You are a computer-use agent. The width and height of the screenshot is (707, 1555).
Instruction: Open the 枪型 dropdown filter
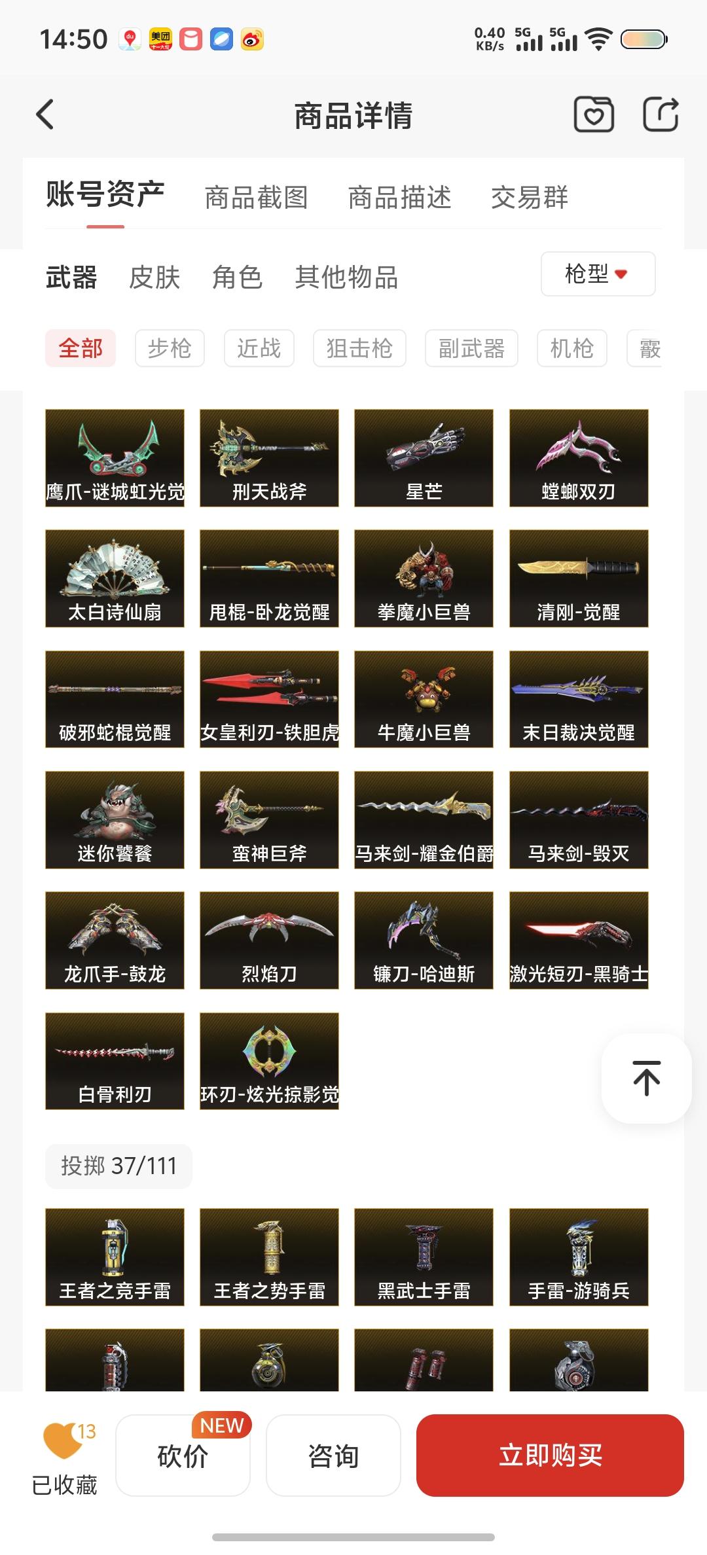coord(598,274)
